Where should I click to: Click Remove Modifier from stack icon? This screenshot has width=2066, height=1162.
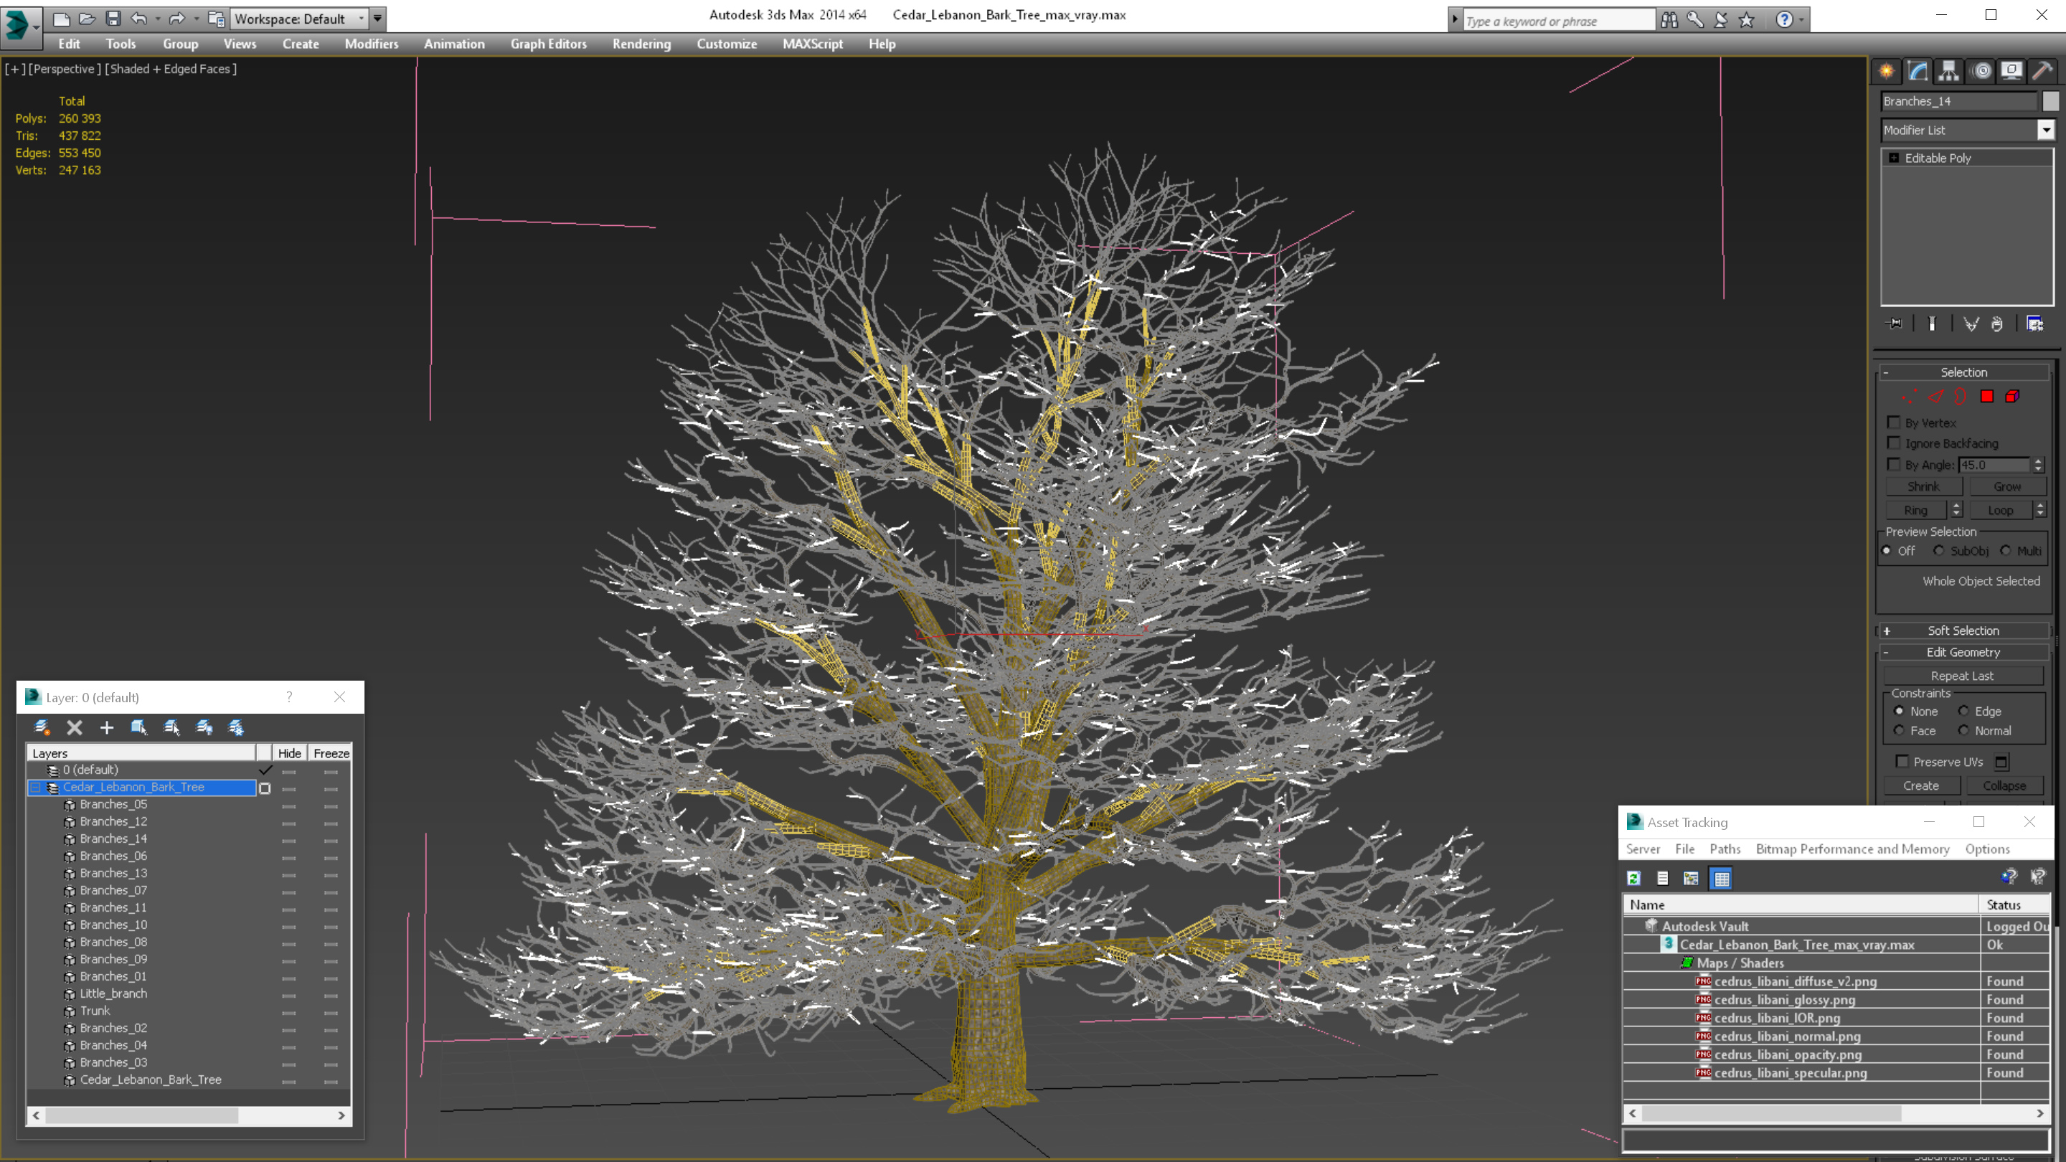pyautogui.click(x=1997, y=324)
